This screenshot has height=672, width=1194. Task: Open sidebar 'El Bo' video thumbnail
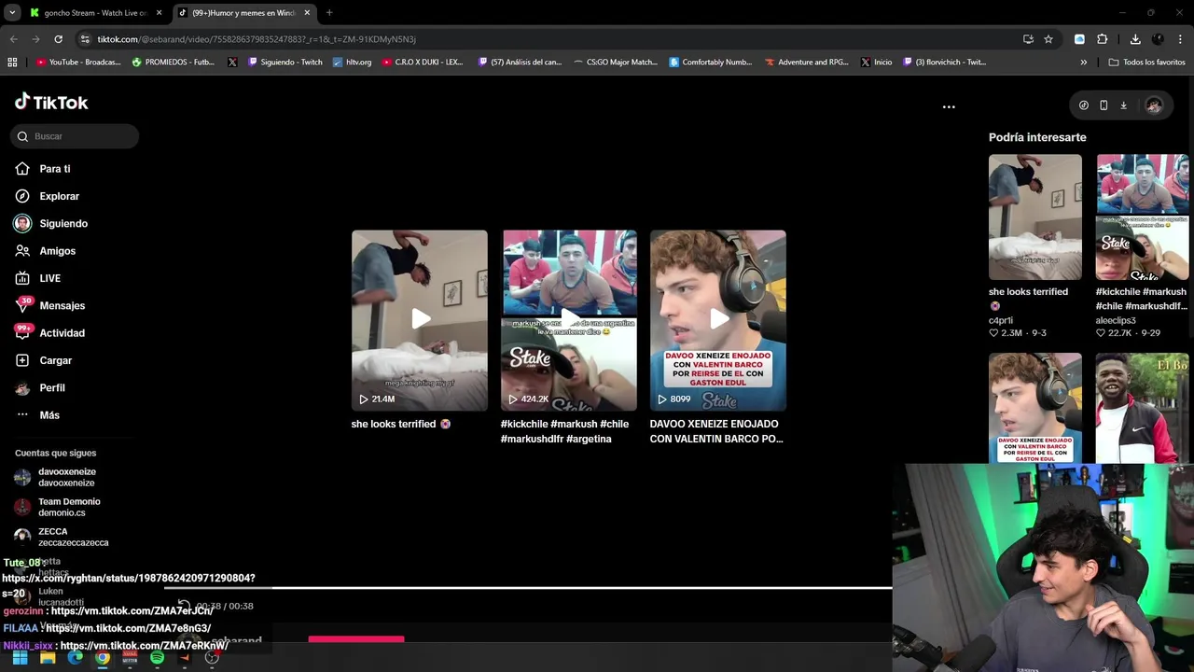point(1142,407)
